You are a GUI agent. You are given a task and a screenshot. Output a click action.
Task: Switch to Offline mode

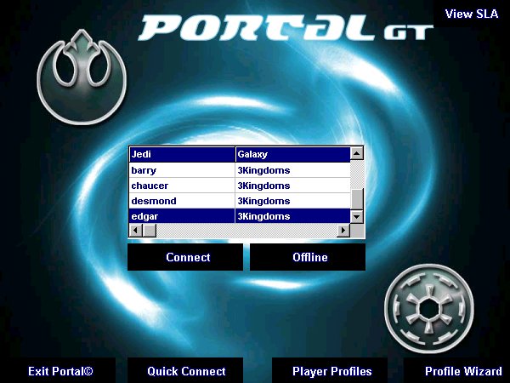point(309,257)
